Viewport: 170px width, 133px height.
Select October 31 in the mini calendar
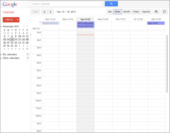[x=8, y=33]
